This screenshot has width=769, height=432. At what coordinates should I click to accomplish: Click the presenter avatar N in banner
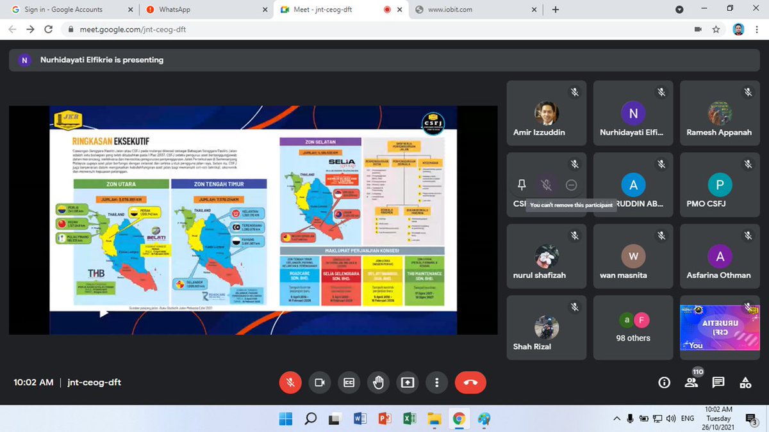[24, 60]
